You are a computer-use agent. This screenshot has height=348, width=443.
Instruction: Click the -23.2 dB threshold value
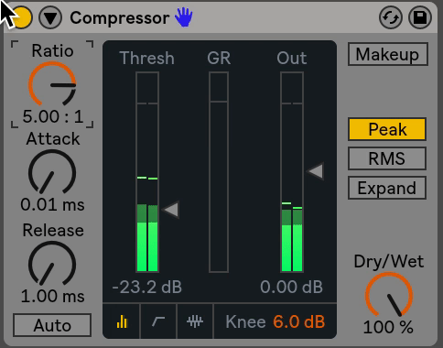coord(147,287)
